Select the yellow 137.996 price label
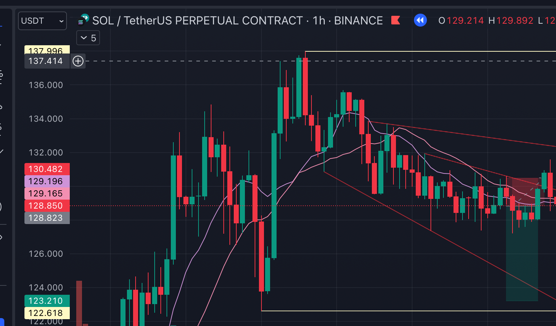Screen dimensions: 556x326 click(x=47, y=50)
